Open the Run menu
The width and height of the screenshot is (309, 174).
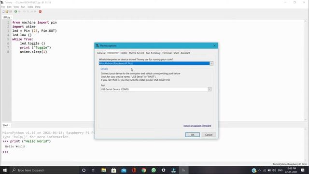click(x=23, y=7)
